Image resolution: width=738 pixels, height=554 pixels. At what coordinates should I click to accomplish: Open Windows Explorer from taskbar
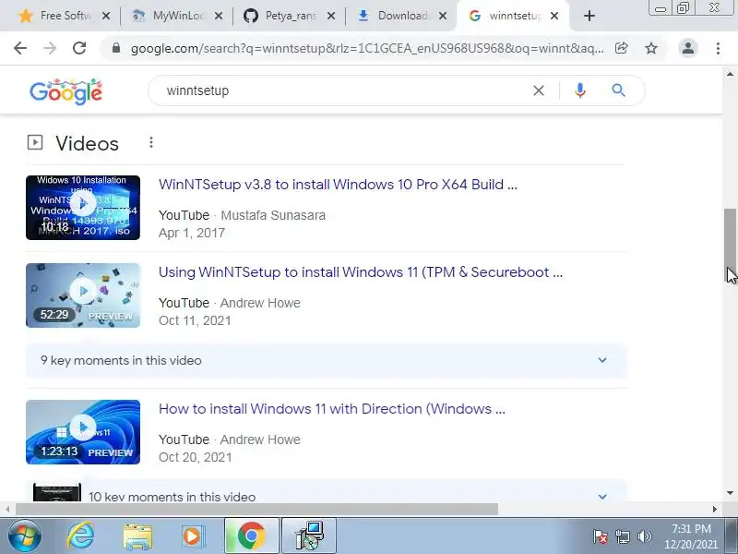click(137, 536)
